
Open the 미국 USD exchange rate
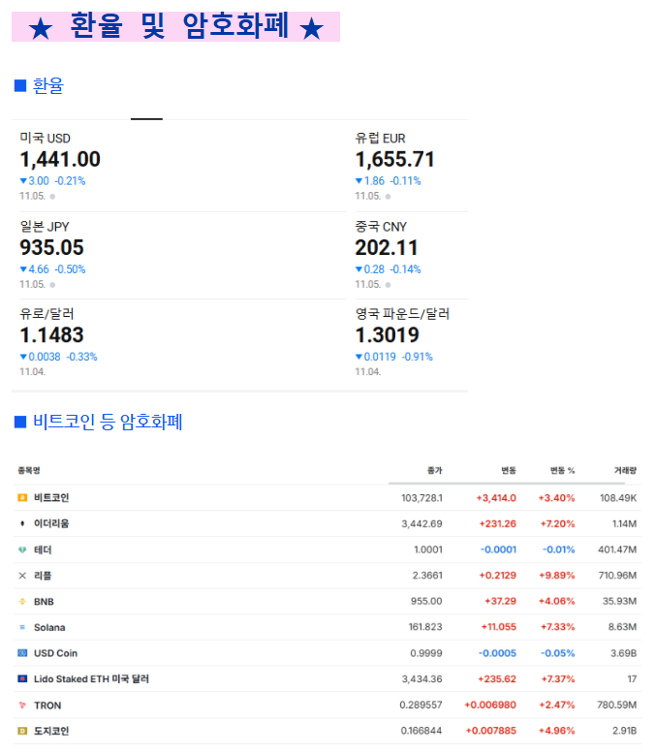(60, 160)
